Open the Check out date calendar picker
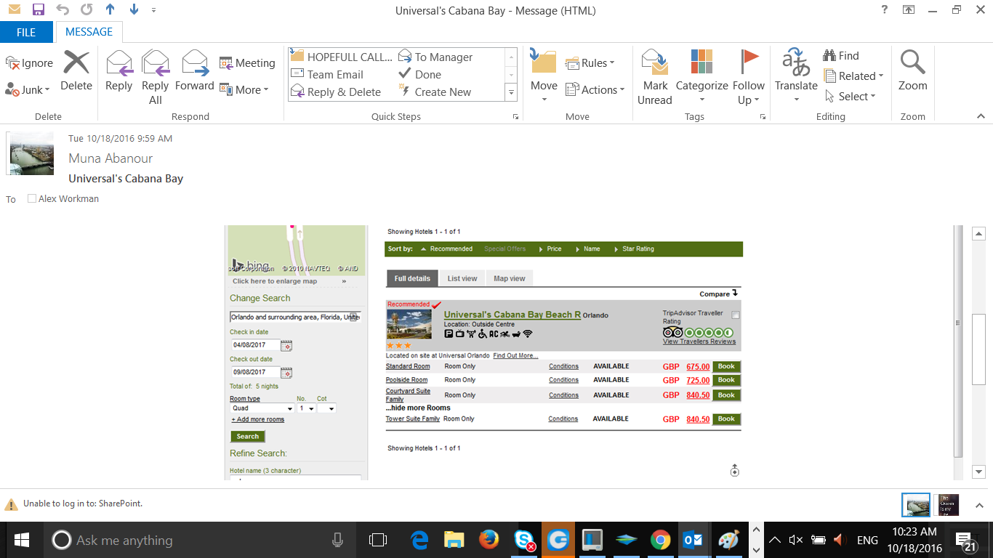The width and height of the screenshot is (993, 558). point(286,373)
